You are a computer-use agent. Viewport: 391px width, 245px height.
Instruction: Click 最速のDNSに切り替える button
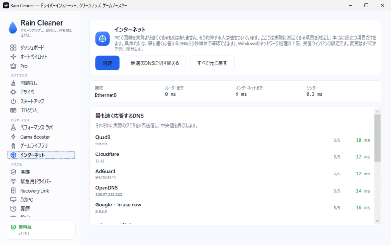(x=154, y=63)
